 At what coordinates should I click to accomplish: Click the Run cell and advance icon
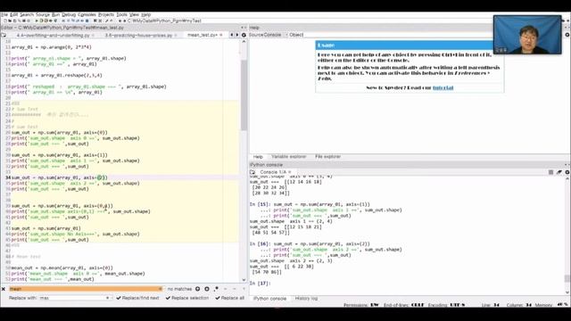tap(46, 21)
